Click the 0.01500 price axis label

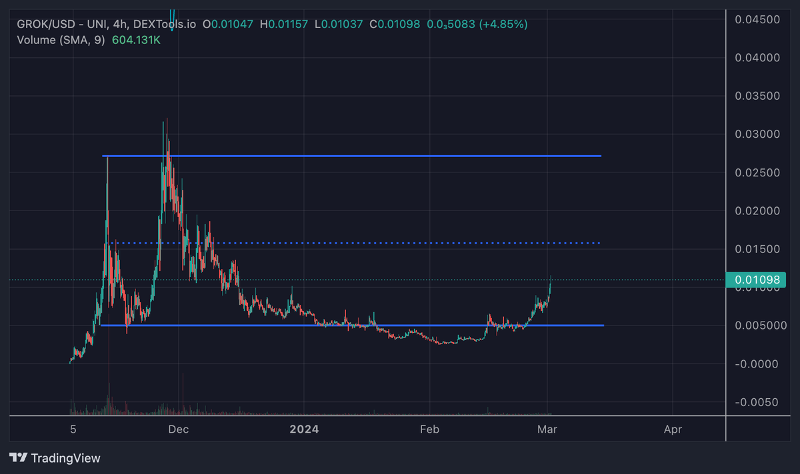756,249
